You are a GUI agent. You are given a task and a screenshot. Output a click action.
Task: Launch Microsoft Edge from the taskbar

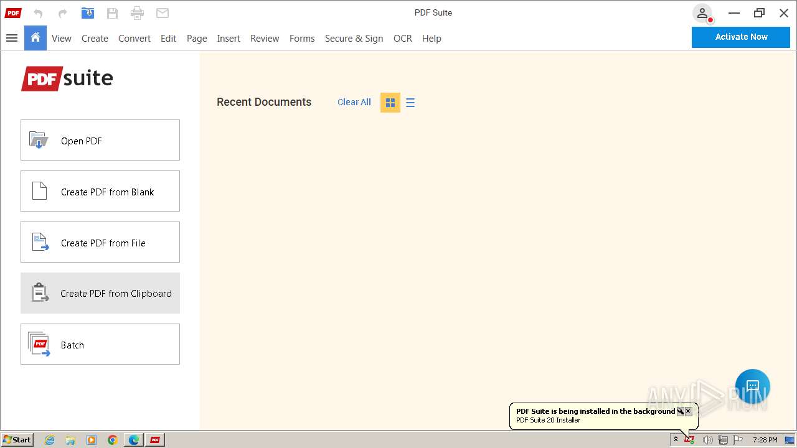[x=134, y=440]
